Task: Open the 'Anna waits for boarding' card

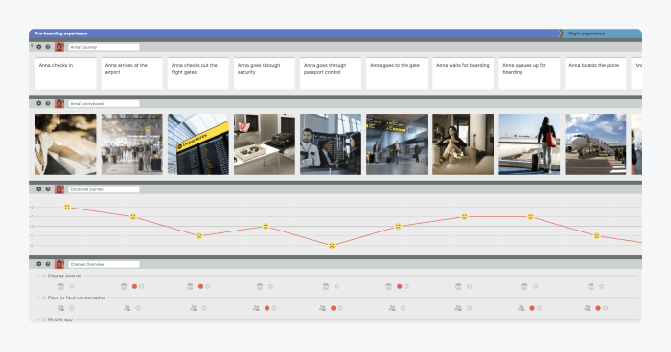Action: [463, 74]
